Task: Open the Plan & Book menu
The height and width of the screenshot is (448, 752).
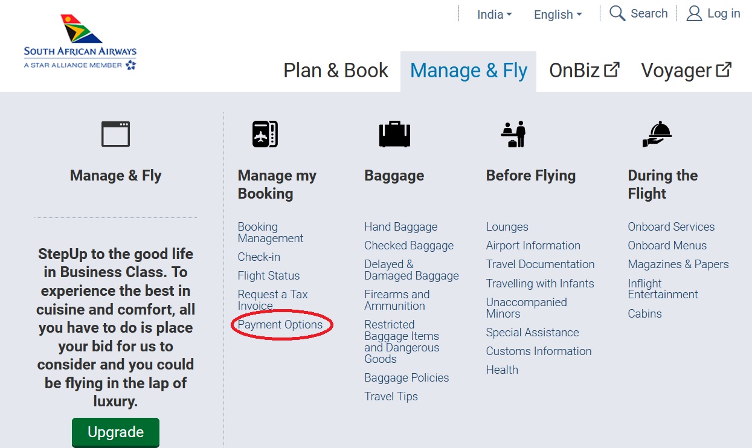Action: [336, 71]
